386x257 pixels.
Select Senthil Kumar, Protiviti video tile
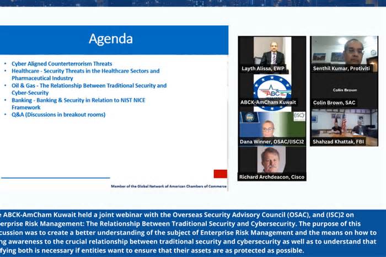tap(344, 54)
